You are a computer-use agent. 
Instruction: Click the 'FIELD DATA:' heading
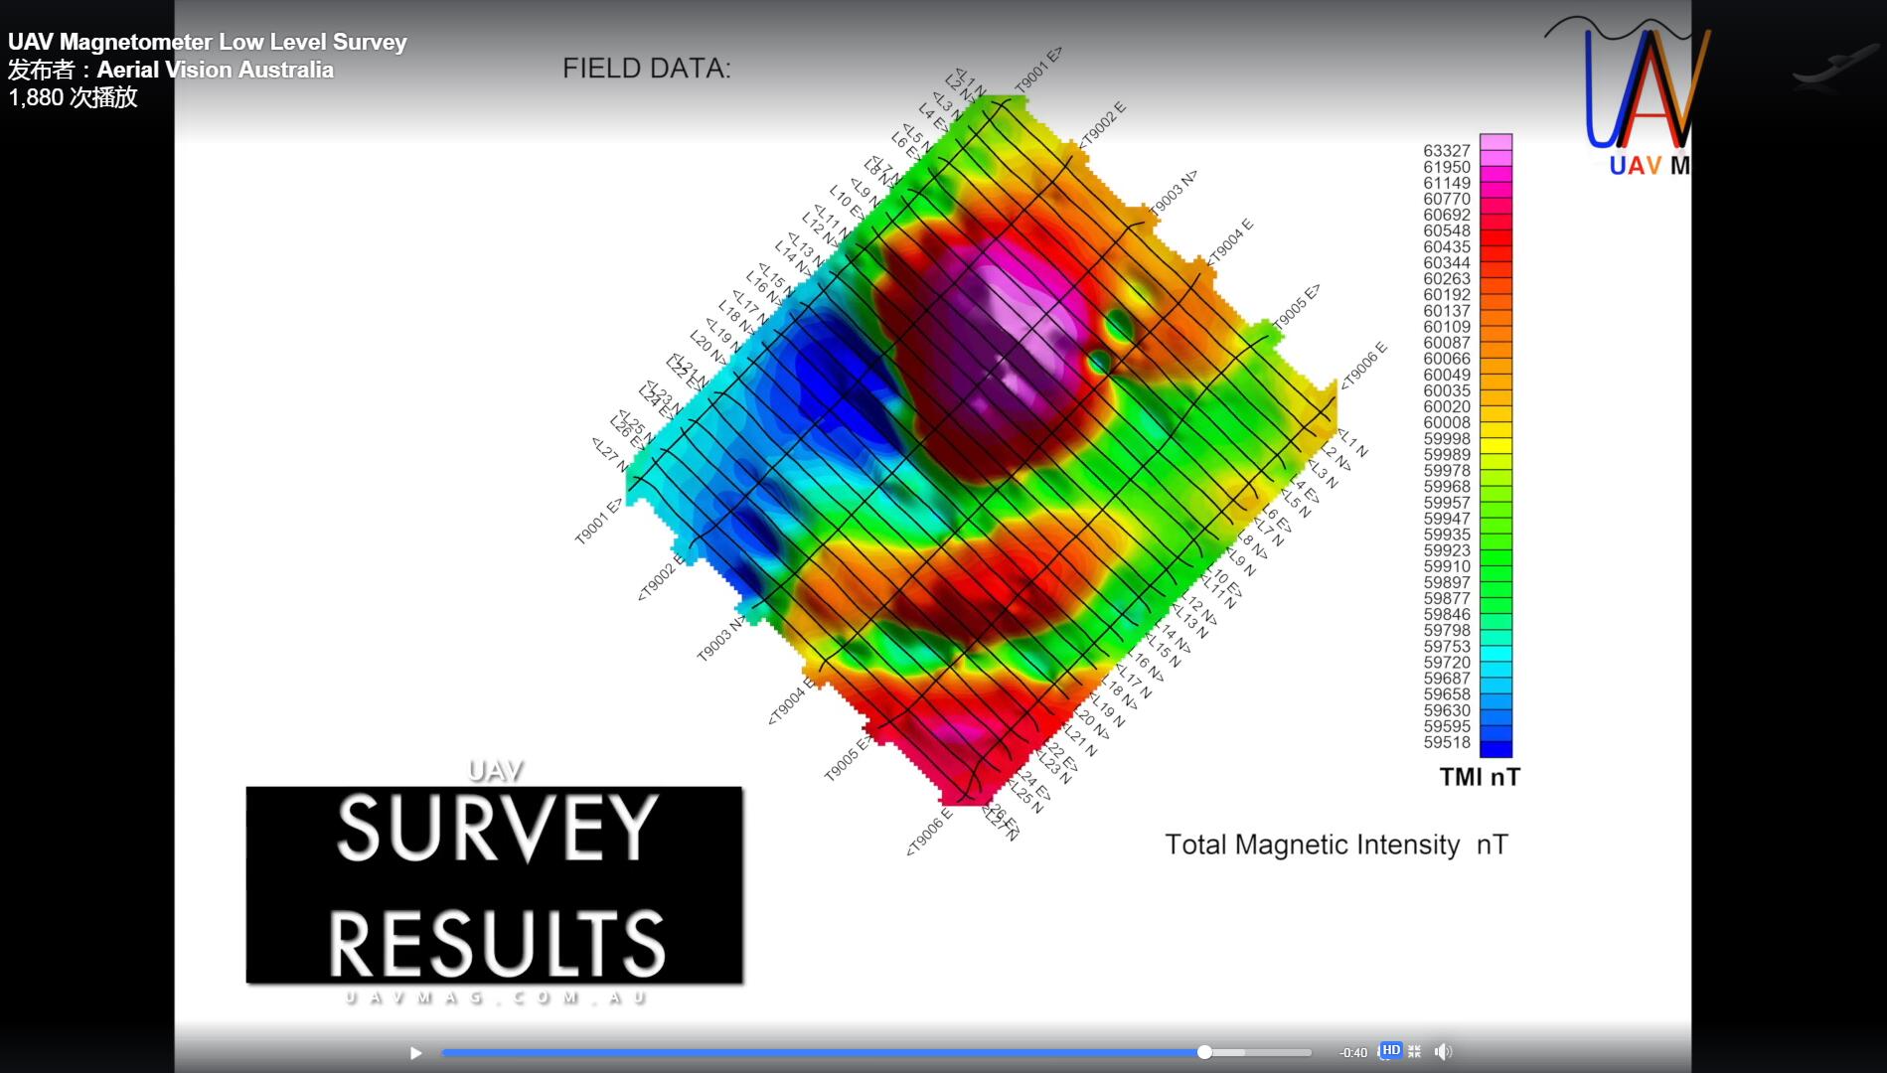[x=646, y=69]
